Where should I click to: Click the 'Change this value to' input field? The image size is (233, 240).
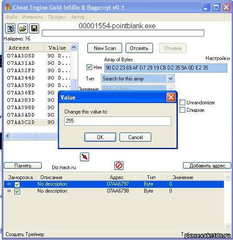(x=118, y=121)
